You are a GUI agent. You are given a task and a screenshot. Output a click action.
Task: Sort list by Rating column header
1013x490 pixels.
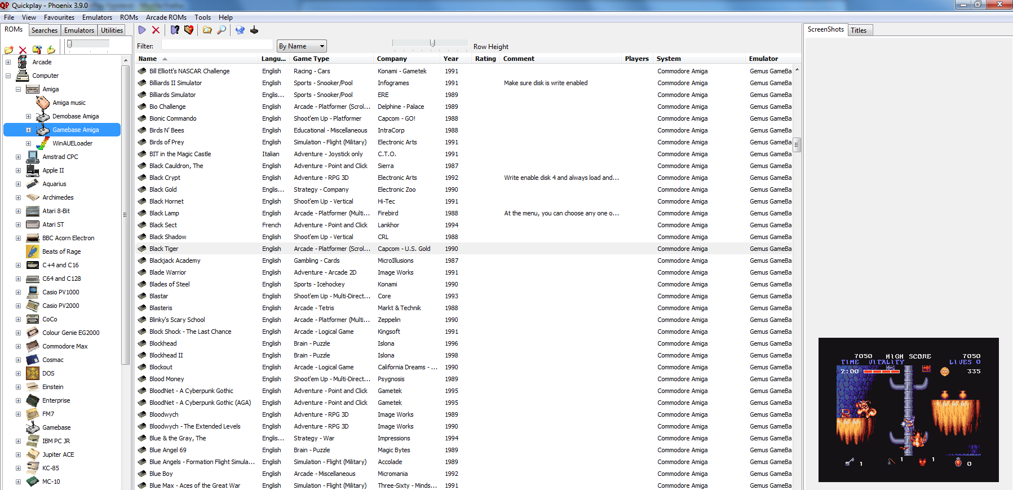click(x=486, y=59)
